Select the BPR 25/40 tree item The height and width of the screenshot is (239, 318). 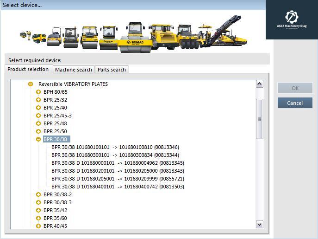pos(55,108)
